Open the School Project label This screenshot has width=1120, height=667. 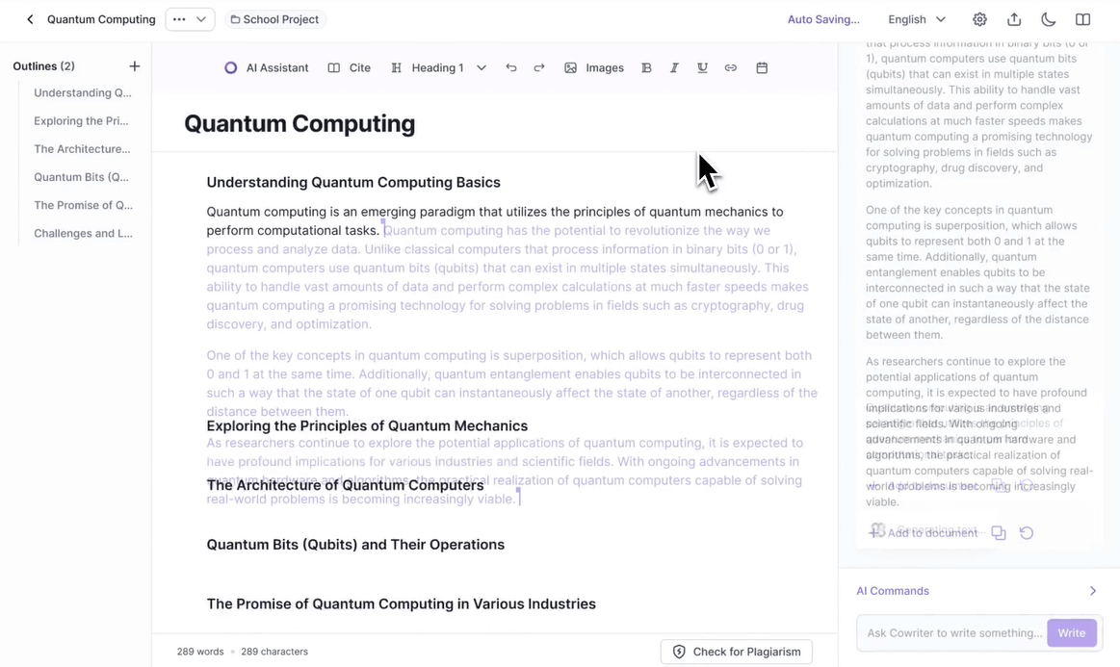click(x=274, y=18)
